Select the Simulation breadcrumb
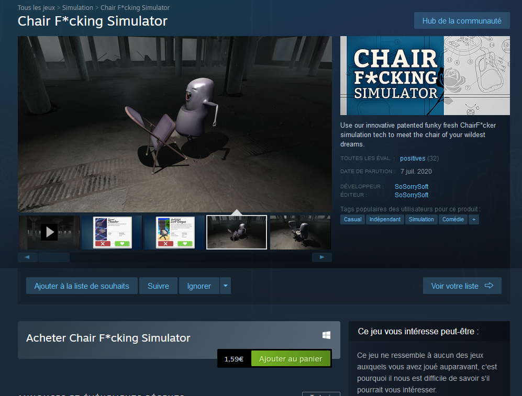The image size is (522, 396). (77, 8)
